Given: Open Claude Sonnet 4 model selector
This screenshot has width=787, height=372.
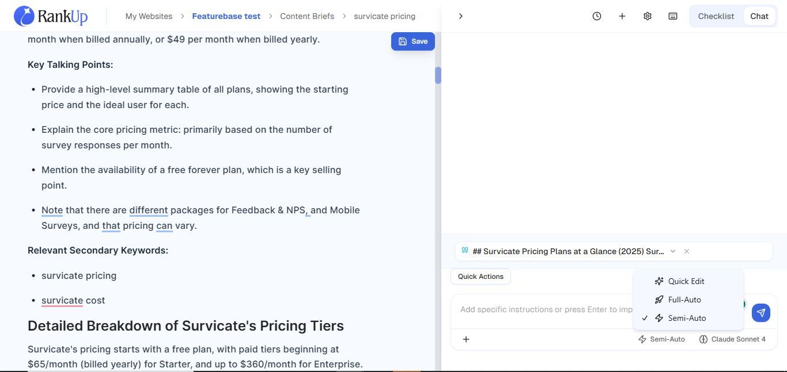Looking at the screenshot, I should click(732, 339).
